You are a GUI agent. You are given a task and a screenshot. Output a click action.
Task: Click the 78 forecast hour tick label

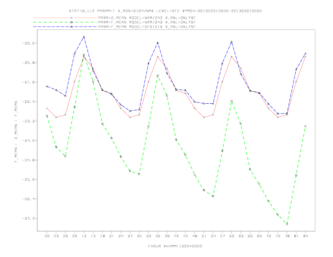(x=287, y=236)
